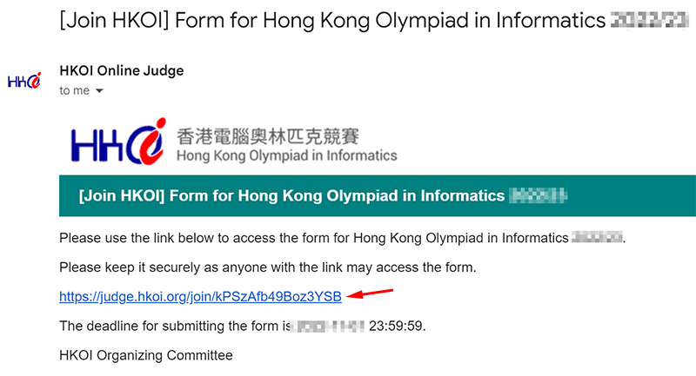
Task: Click the blurred deadline date
Action: point(329,327)
